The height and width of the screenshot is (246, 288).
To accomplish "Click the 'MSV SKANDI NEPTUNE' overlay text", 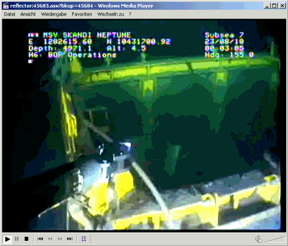I will pyautogui.click(x=87, y=35).
